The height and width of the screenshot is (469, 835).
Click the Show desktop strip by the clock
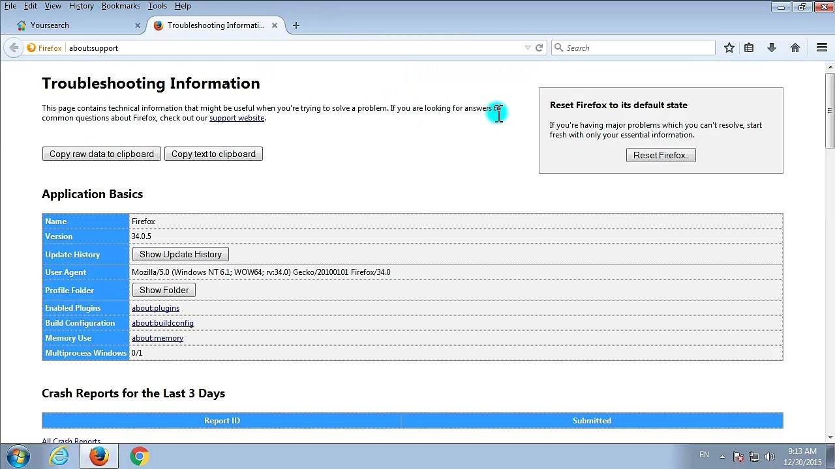click(831, 456)
